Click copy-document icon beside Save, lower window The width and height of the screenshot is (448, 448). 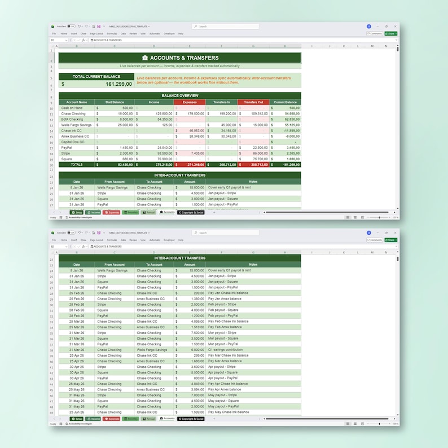click(94, 233)
